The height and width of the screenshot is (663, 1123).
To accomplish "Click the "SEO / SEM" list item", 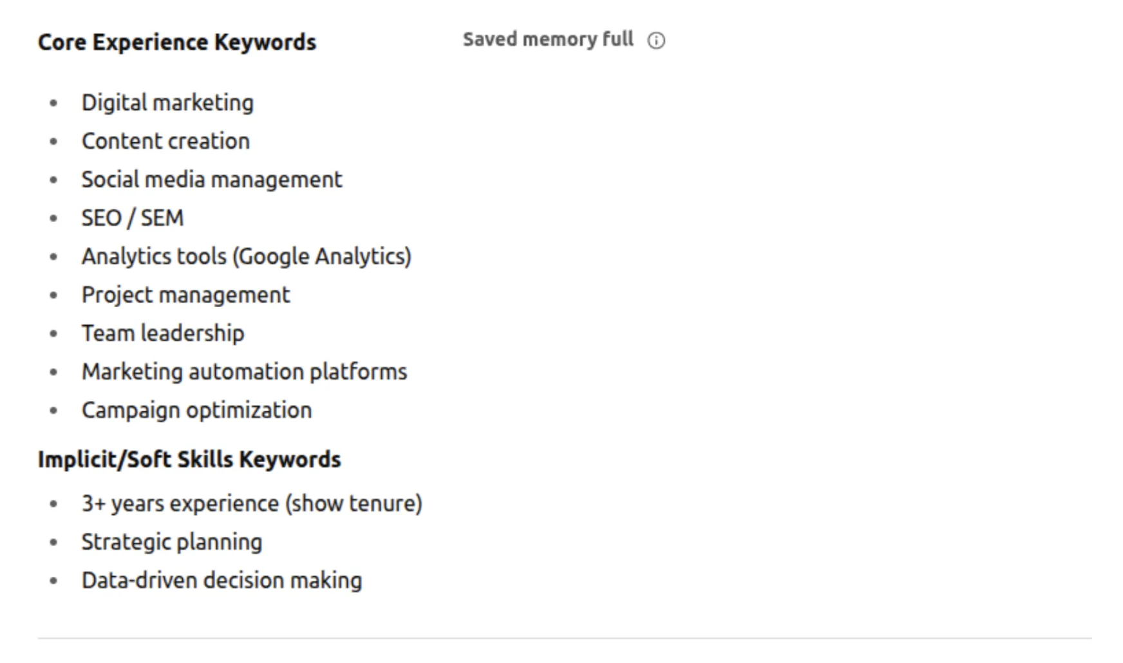I will (x=133, y=218).
